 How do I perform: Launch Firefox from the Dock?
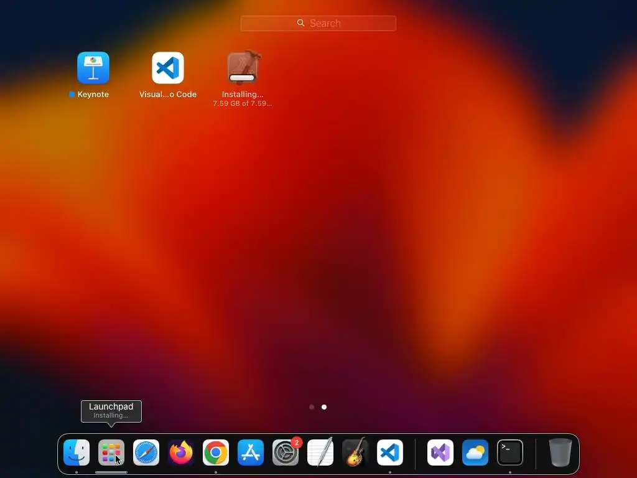tap(181, 452)
